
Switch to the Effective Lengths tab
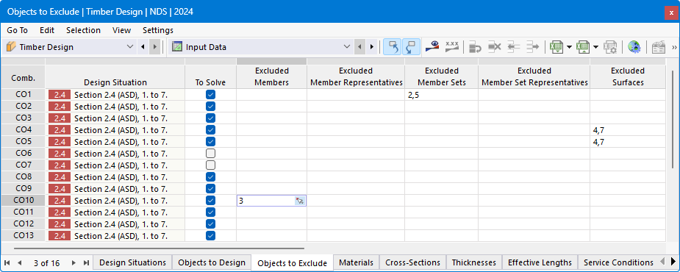(540, 262)
